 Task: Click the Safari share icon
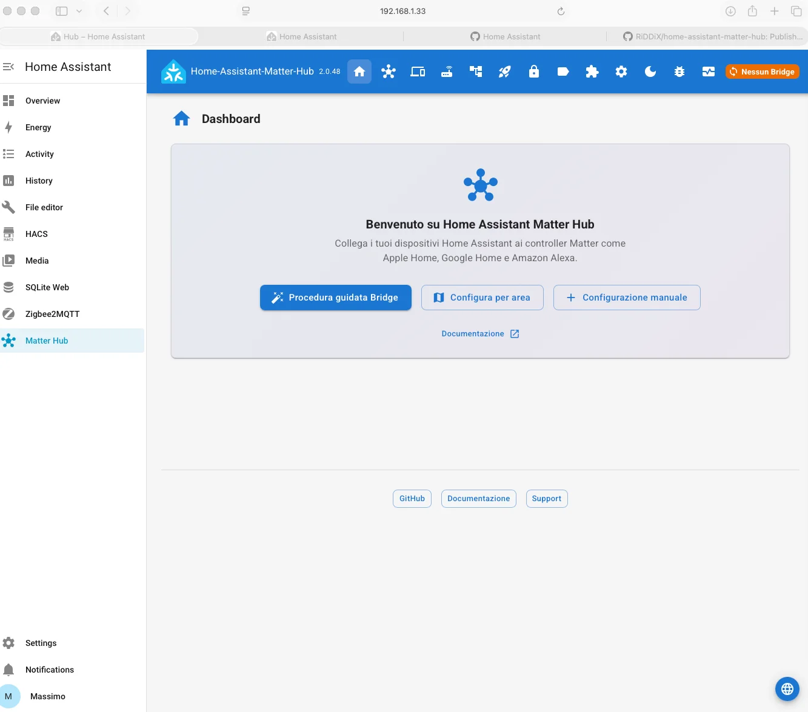click(752, 11)
